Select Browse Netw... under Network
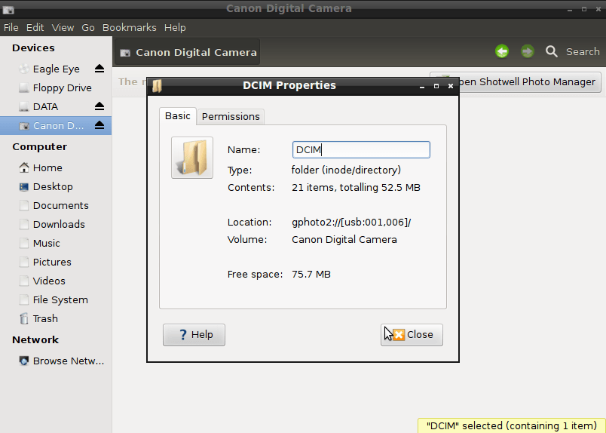 tap(56, 361)
